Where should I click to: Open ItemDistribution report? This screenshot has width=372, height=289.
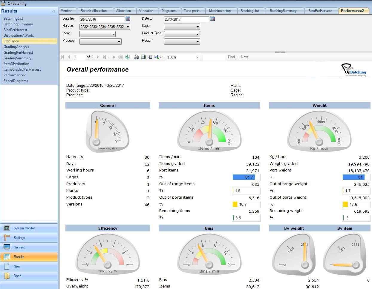[x=16, y=64]
